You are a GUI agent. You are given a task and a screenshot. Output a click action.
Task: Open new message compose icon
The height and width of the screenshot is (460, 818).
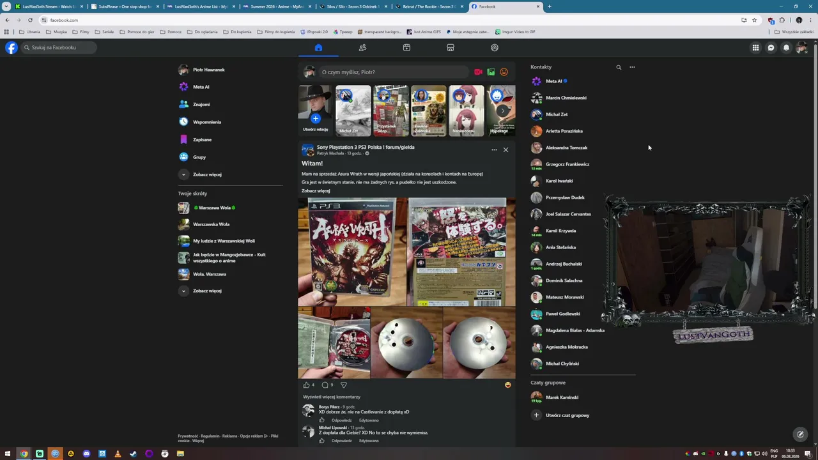coord(800,434)
